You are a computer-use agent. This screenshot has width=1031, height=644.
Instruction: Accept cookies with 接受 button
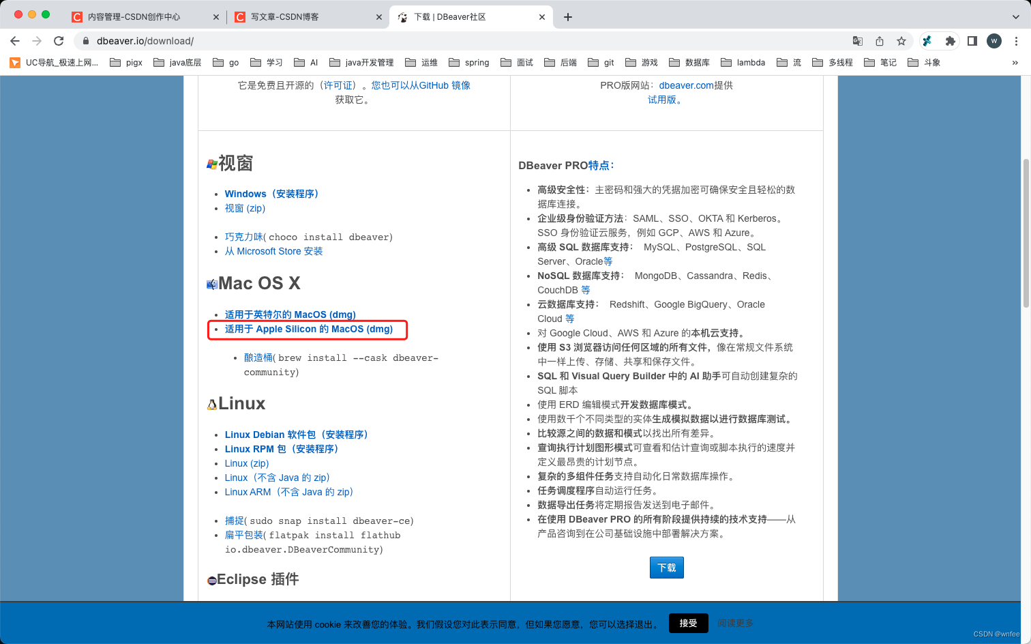click(688, 623)
